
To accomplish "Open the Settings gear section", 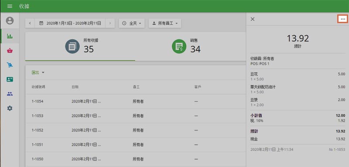I will [x=10, y=108].
